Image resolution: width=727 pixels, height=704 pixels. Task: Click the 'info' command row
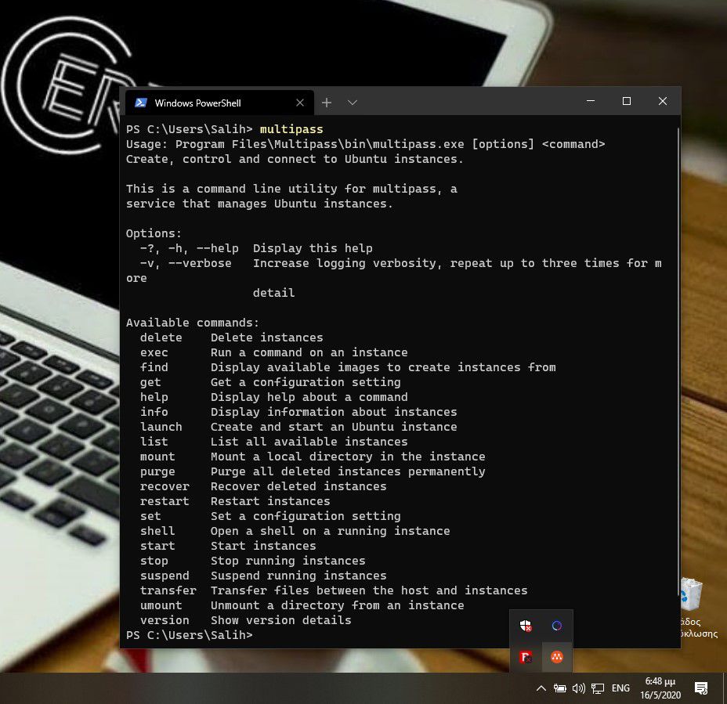298,412
